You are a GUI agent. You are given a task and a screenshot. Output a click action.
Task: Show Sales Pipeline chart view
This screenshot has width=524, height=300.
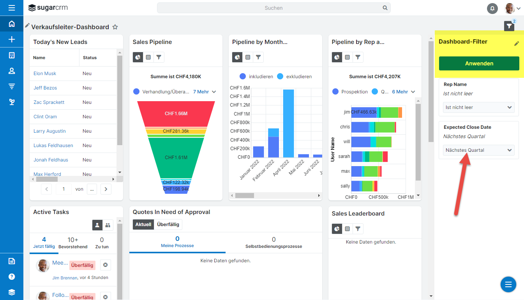[138, 57]
